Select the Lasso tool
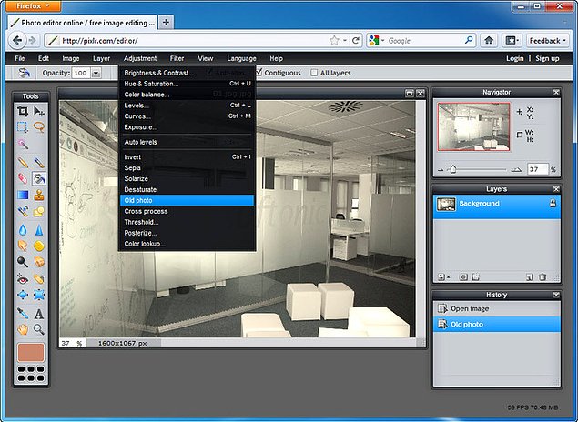The height and width of the screenshot is (422, 578). (39, 127)
